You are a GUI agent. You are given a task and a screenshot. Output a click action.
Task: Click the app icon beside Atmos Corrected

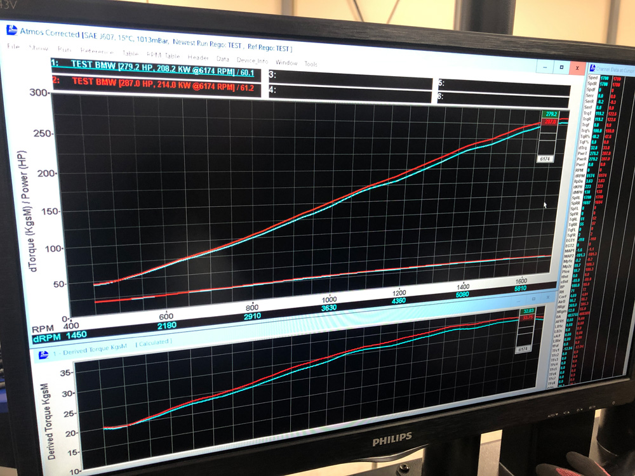click(x=11, y=30)
